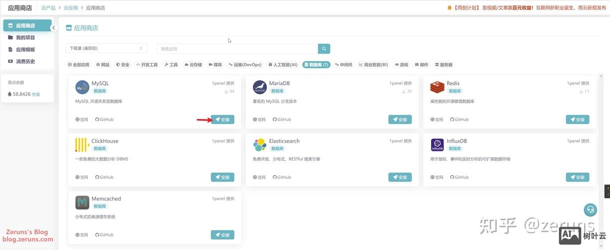Select the 运维(DevOps) category filter
This screenshot has width=610, height=250.
pos(245,64)
